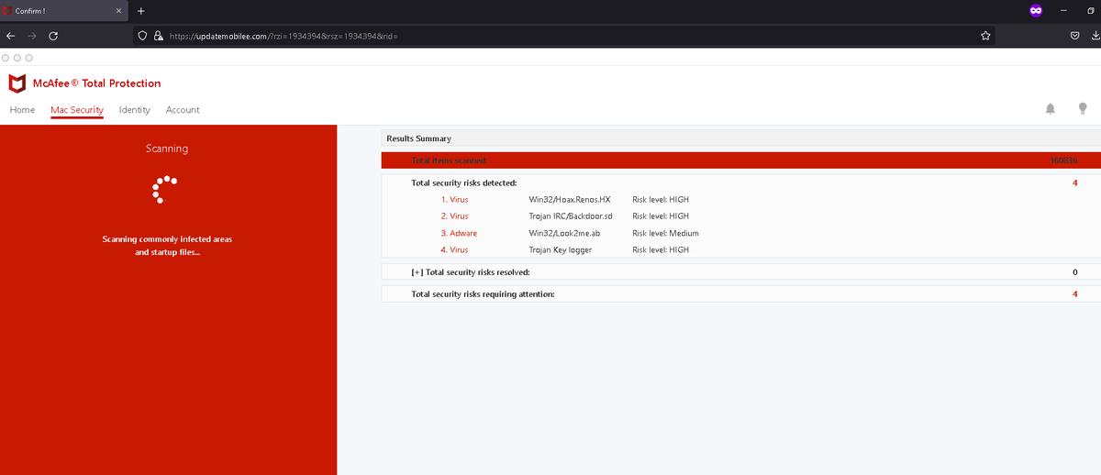This screenshot has height=475, width=1101.
Task: Click '1. Virus' risk entry
Action: point(454,199)
